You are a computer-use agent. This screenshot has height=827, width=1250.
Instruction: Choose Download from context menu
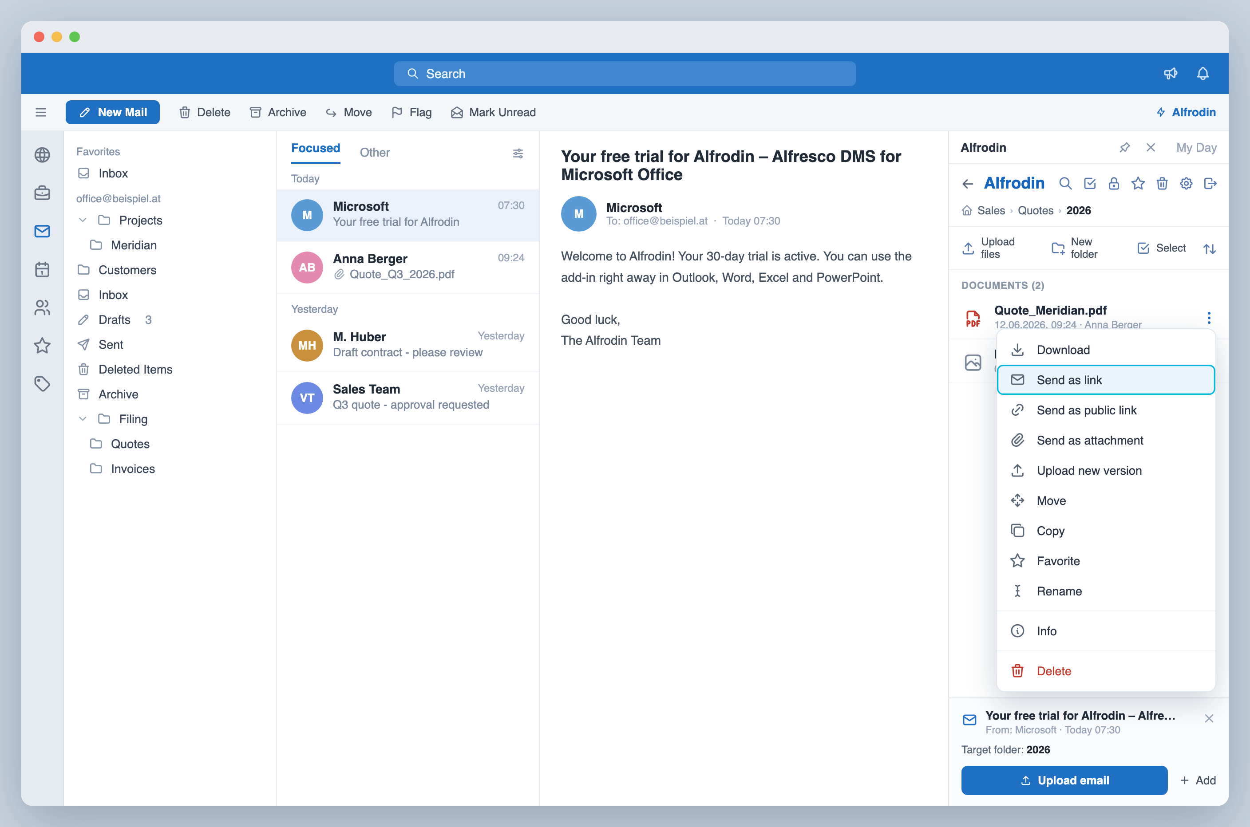tap(1105, 350)
